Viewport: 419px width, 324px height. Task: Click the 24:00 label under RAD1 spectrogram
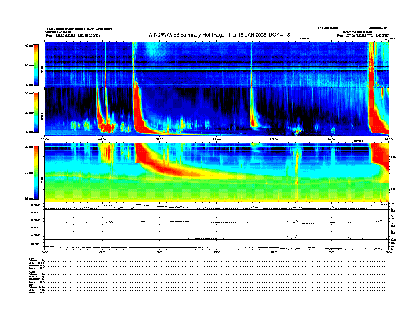(388, 139)
